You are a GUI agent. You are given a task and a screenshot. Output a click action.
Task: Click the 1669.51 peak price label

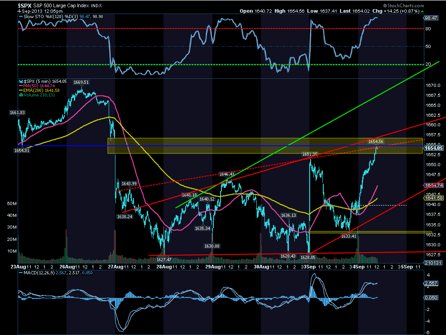82,82
